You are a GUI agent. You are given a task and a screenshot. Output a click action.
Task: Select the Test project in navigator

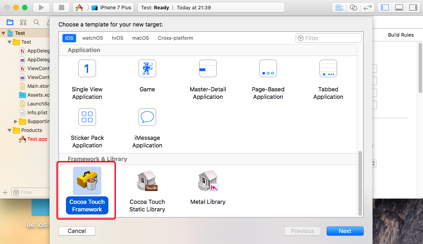20,33
